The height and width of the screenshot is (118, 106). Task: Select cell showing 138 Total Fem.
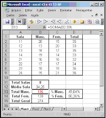click(40, 96)
